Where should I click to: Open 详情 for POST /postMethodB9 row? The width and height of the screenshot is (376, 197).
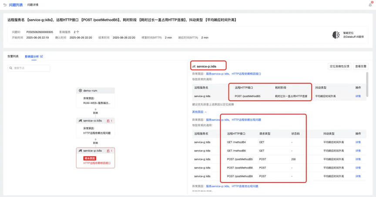[x=358, y=176]
